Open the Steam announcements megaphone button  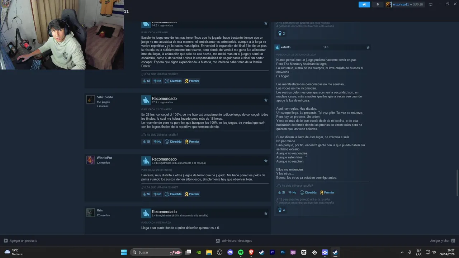pyautogui.click(x=364, y=4)
